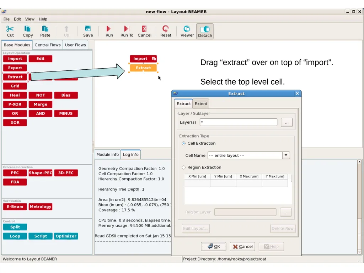The height and width of the screenshot is (273, 364).
Task: Click the Copy toolbar icon
Action: (x=27, y=29)
